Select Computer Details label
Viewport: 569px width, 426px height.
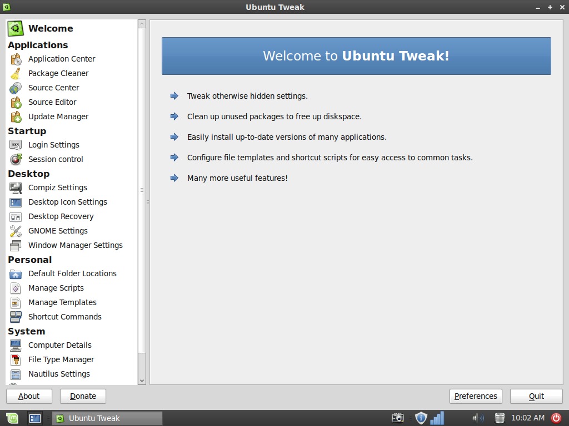click(60, 345)
